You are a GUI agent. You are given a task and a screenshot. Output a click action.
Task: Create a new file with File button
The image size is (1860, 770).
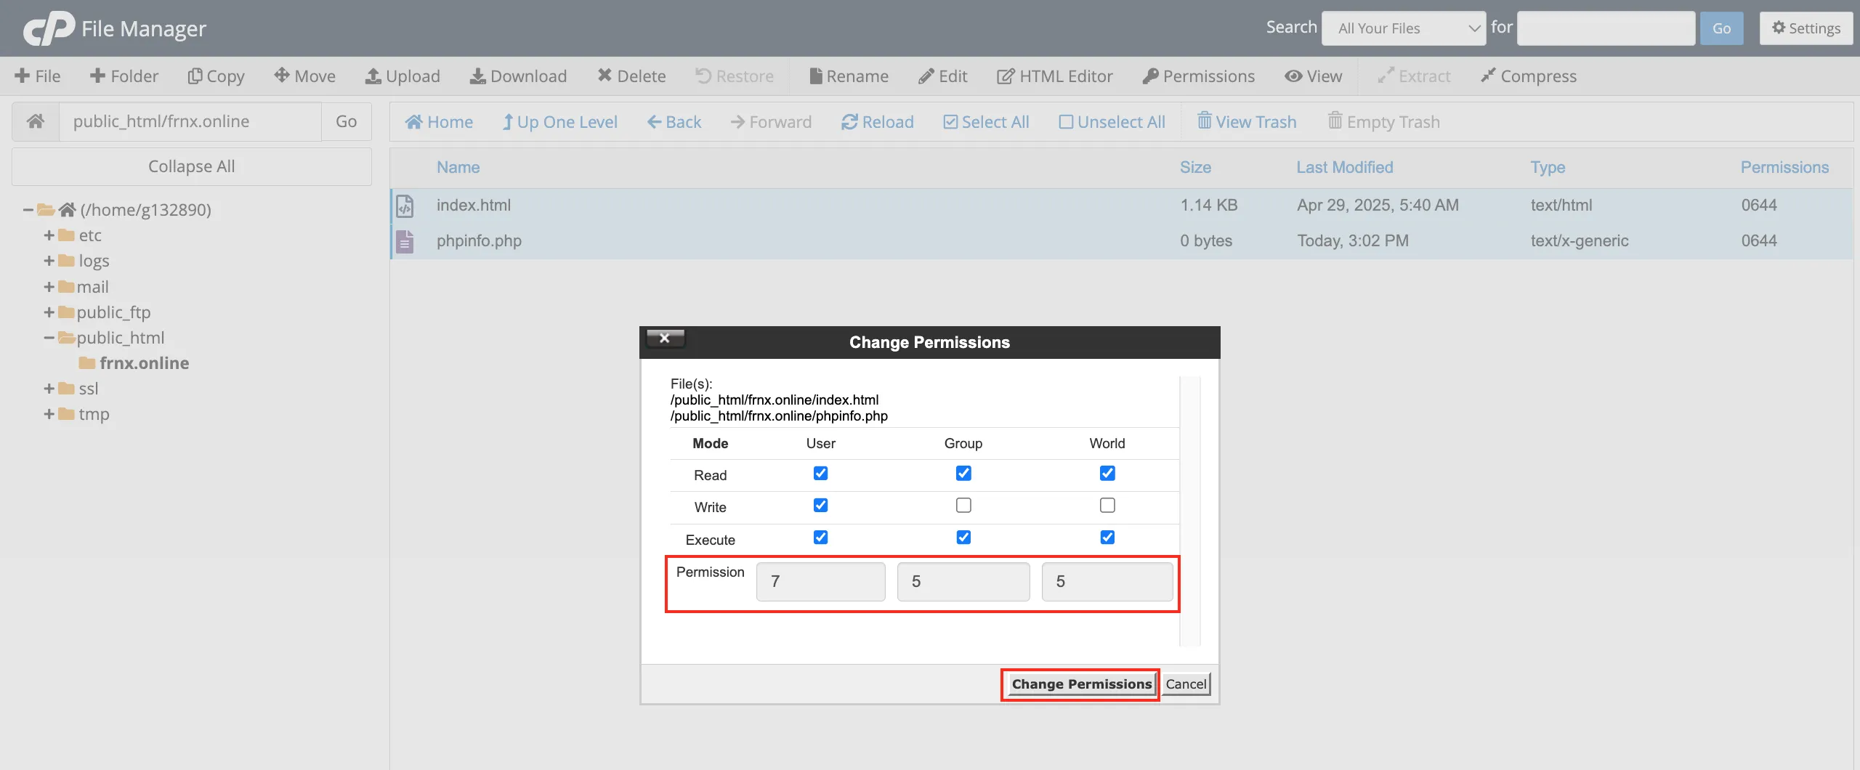[x=38, y=76]
